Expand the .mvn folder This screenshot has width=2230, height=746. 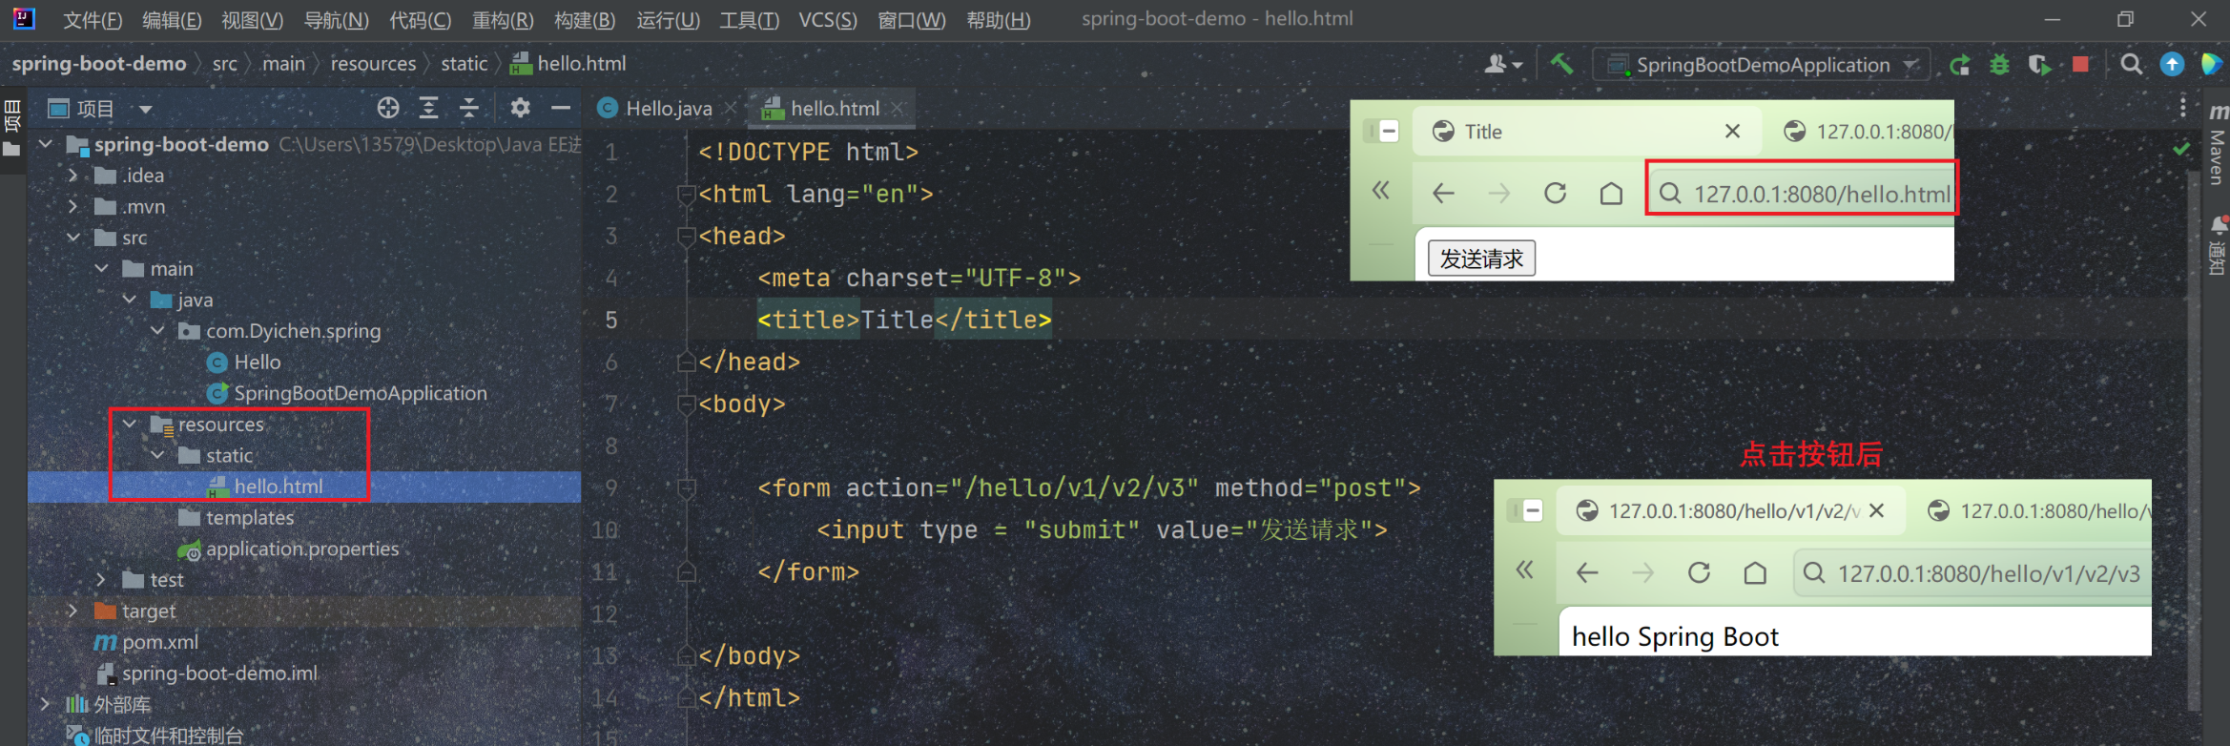point(73,206)
